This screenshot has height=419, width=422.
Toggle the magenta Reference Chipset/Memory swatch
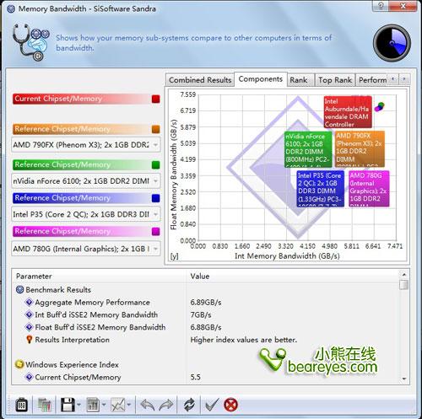[x=155, y=232]
